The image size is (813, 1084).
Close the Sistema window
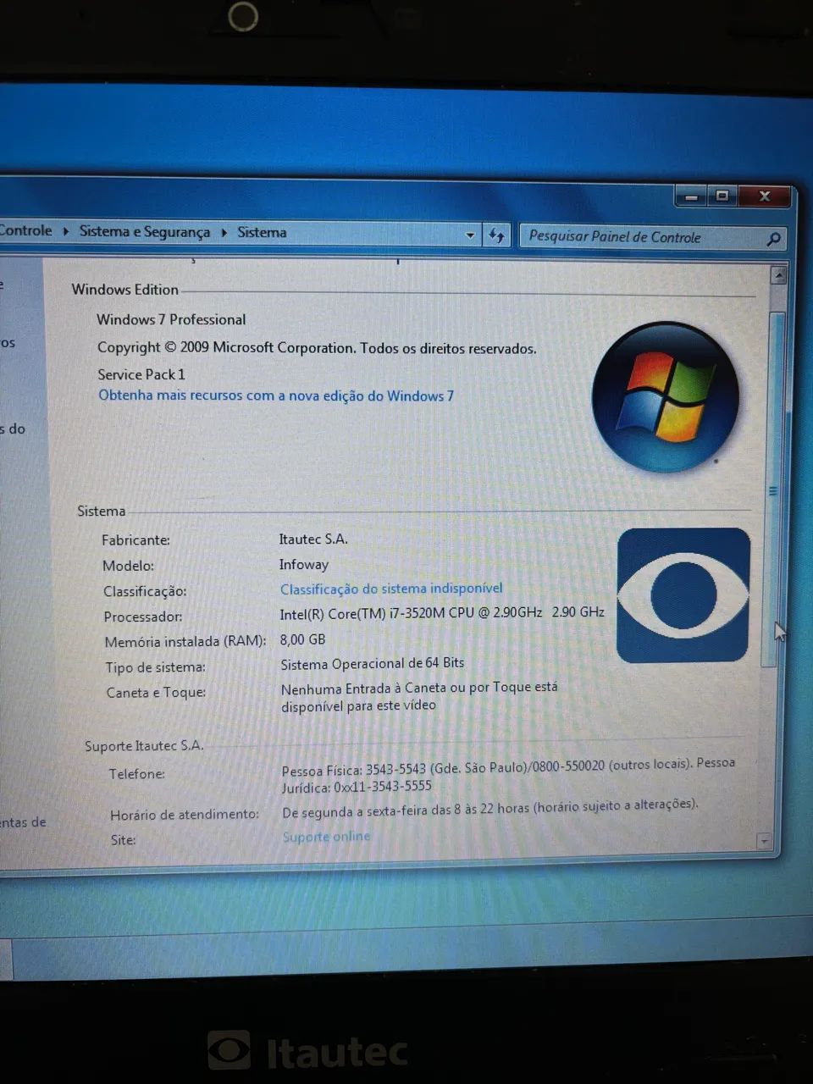tap(765, 196)
